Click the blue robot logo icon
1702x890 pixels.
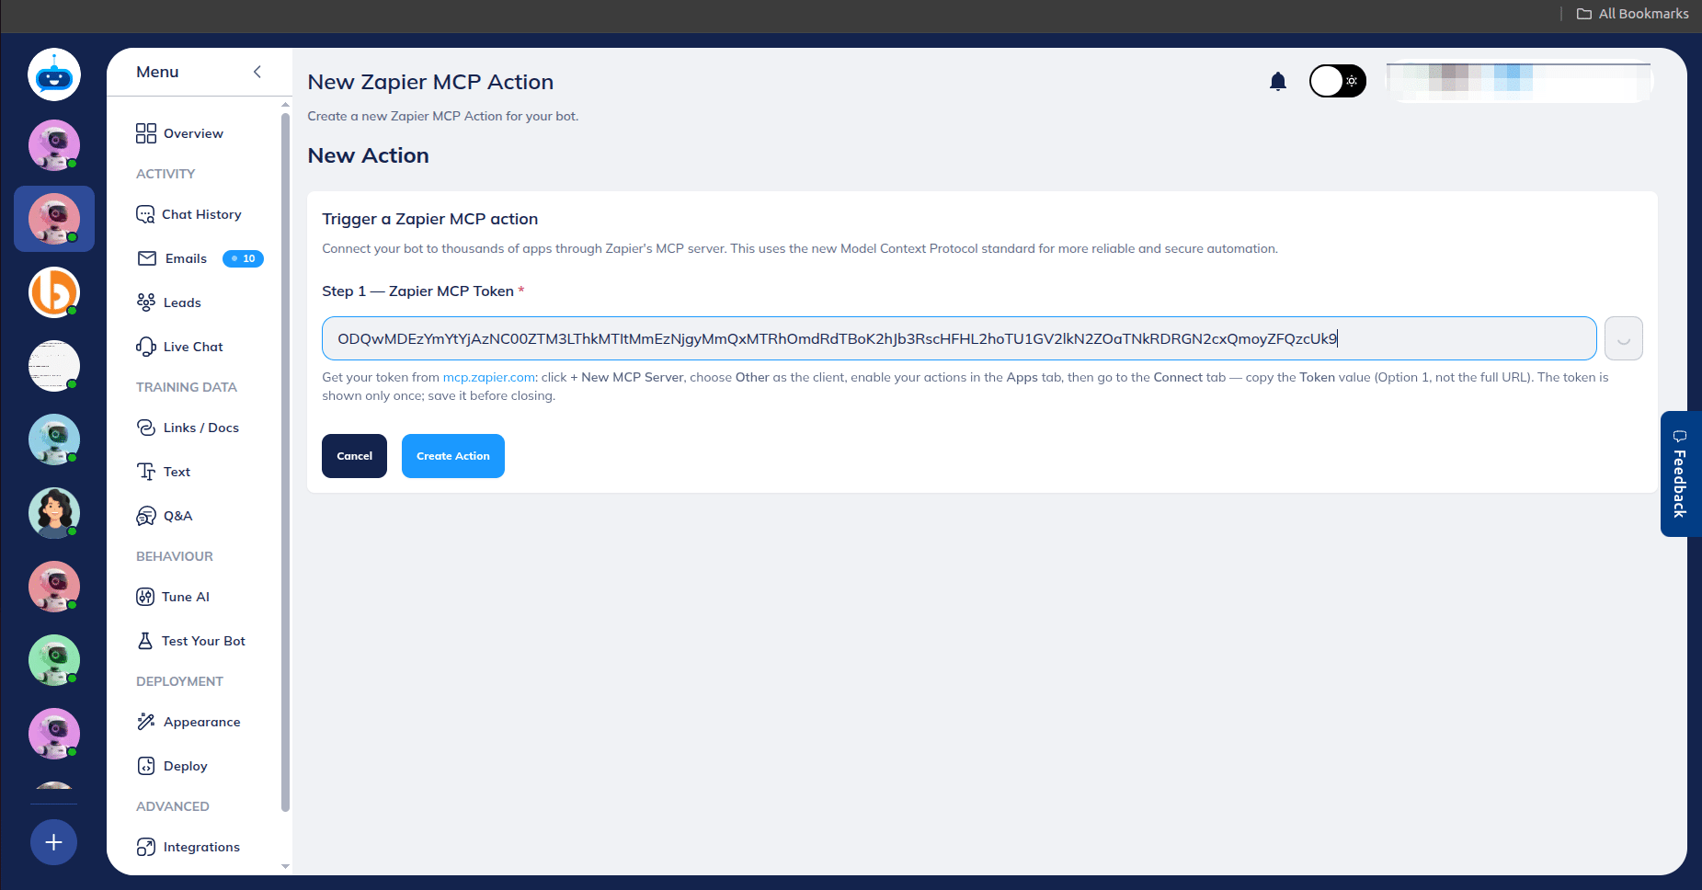(54, 74)
